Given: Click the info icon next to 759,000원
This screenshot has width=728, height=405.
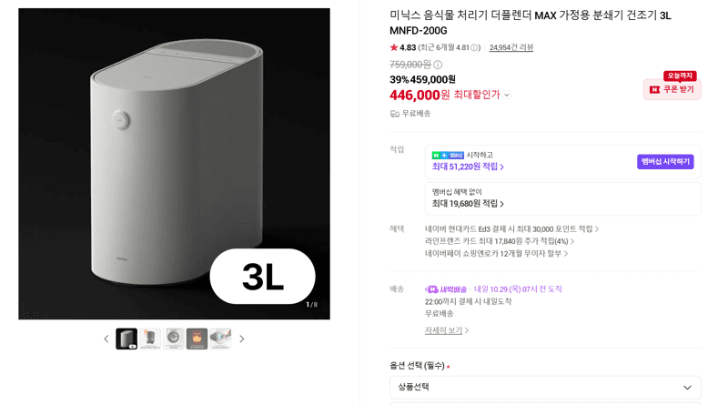Looking at the screenshot, I should 438,65.
